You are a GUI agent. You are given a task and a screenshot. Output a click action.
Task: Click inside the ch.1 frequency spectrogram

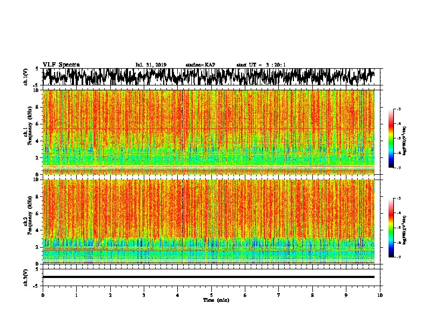pyautogui.click(x=209, y=132)
